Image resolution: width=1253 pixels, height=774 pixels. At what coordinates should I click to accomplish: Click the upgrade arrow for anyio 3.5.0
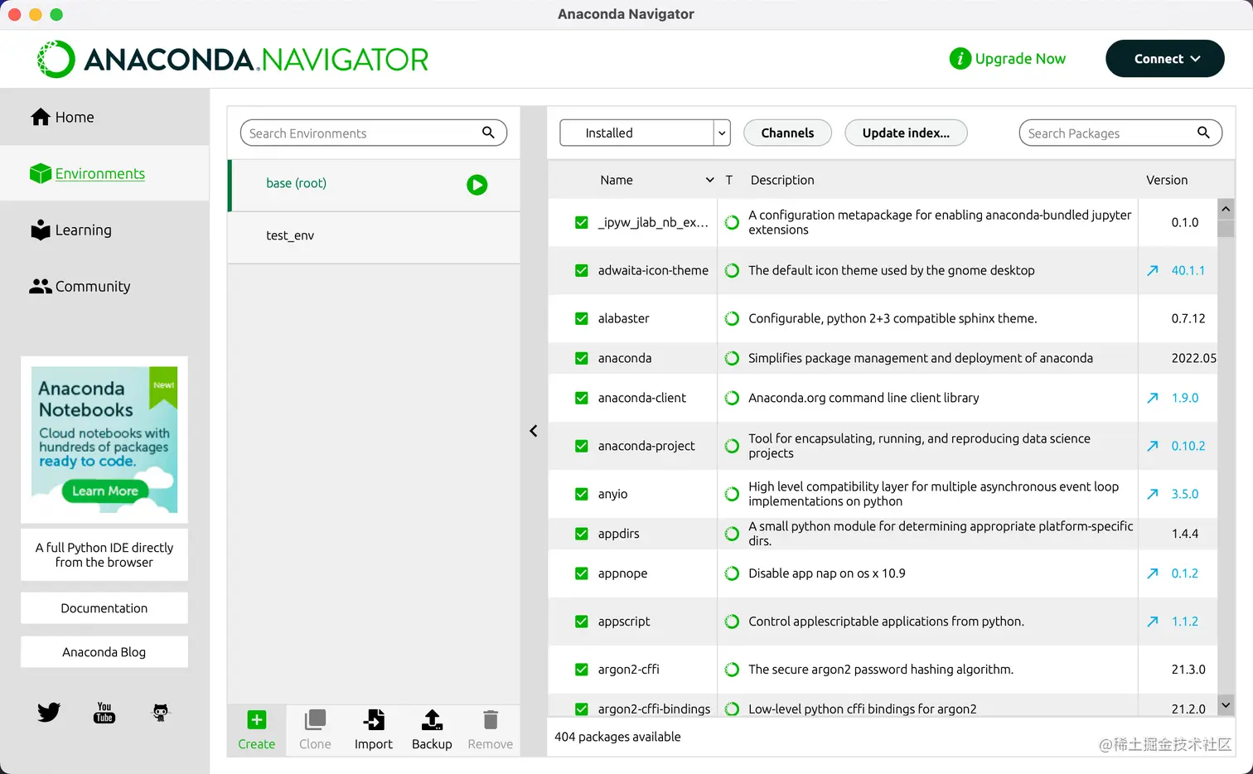point(1153,495)
